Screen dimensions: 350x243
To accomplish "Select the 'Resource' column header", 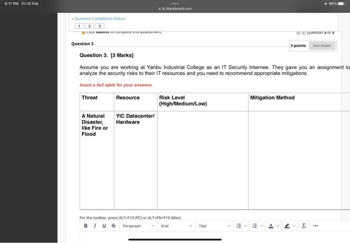I will 127,98.
